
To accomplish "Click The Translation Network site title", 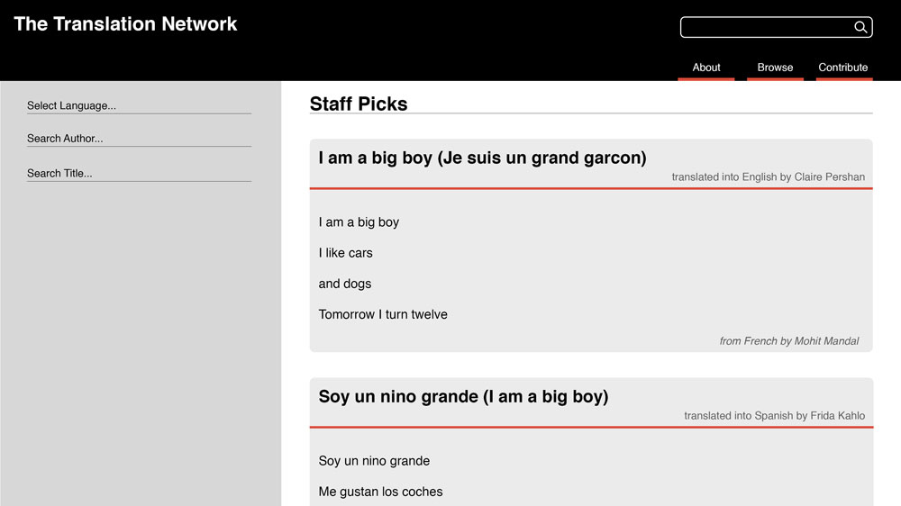I will coord(125,24).
